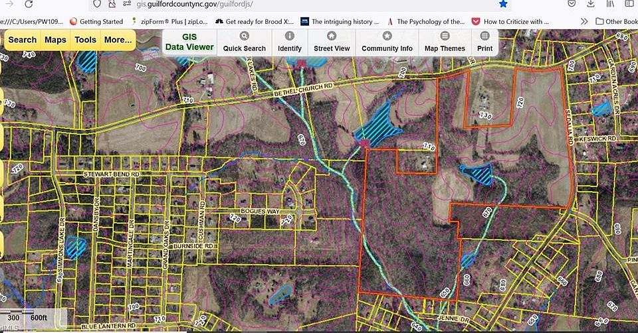Screen dimensions: 638x333
Task: Click the blue bookmark star icon
Action: (503, 4)
